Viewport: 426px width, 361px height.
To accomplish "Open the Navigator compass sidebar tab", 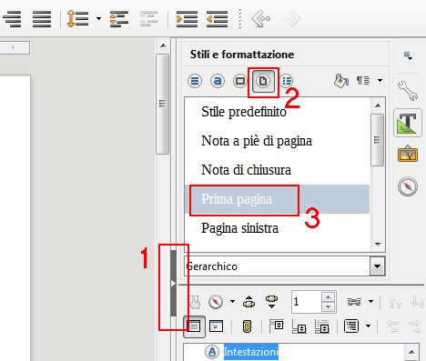I will [408, 186].
